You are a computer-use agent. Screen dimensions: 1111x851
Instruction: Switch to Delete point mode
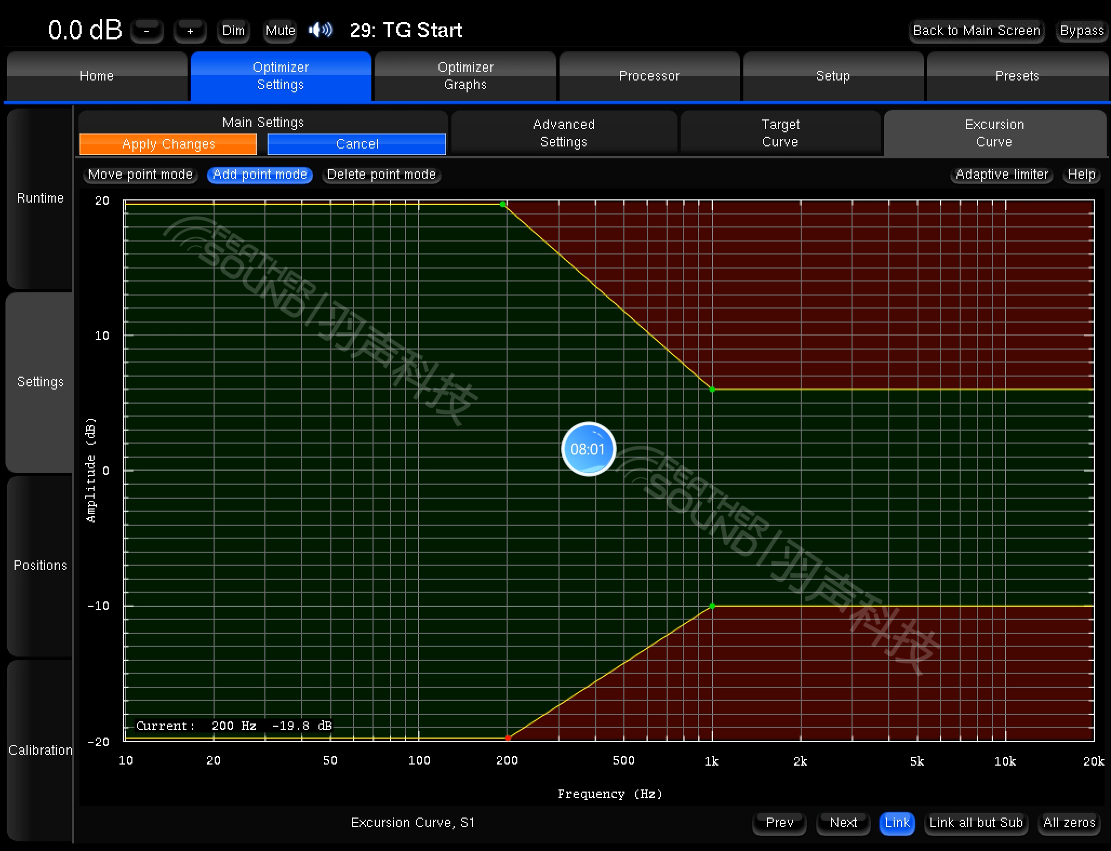point(381,175)
